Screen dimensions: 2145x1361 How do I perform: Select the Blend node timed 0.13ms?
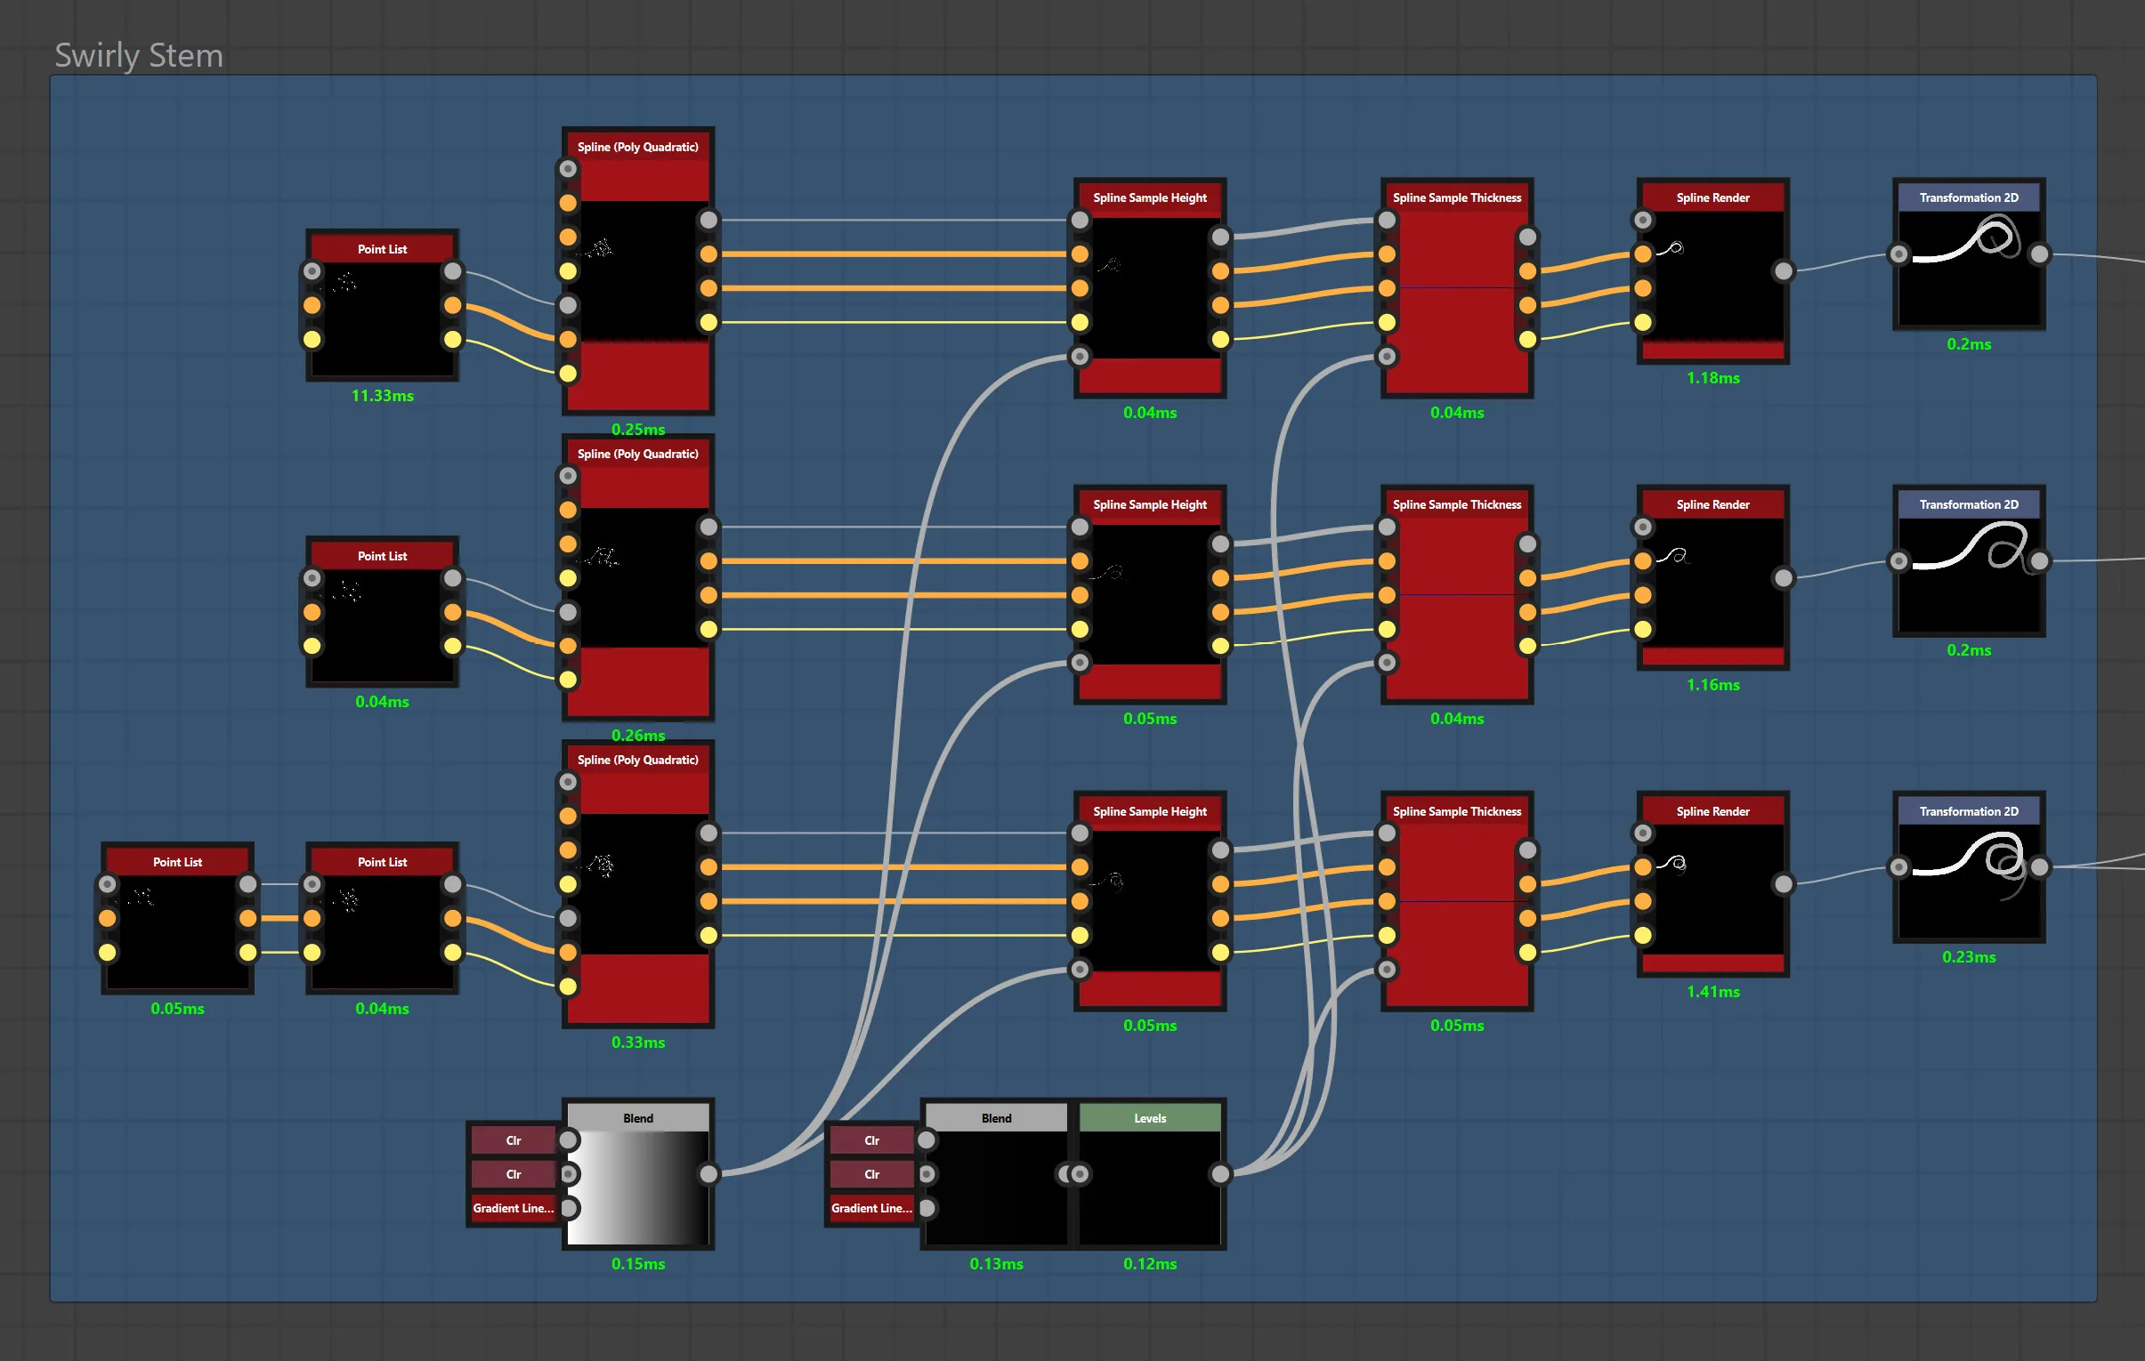tap(996, 1174)
